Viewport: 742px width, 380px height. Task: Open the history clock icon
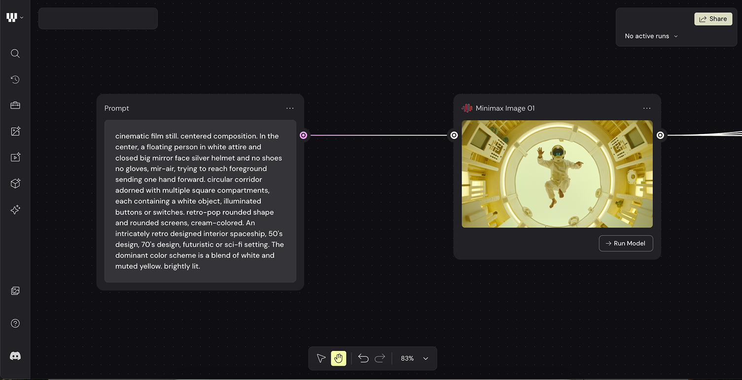pos(15,79)
